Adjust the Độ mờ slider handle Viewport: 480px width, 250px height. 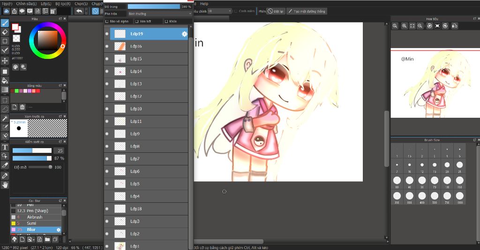coord(50,167)
